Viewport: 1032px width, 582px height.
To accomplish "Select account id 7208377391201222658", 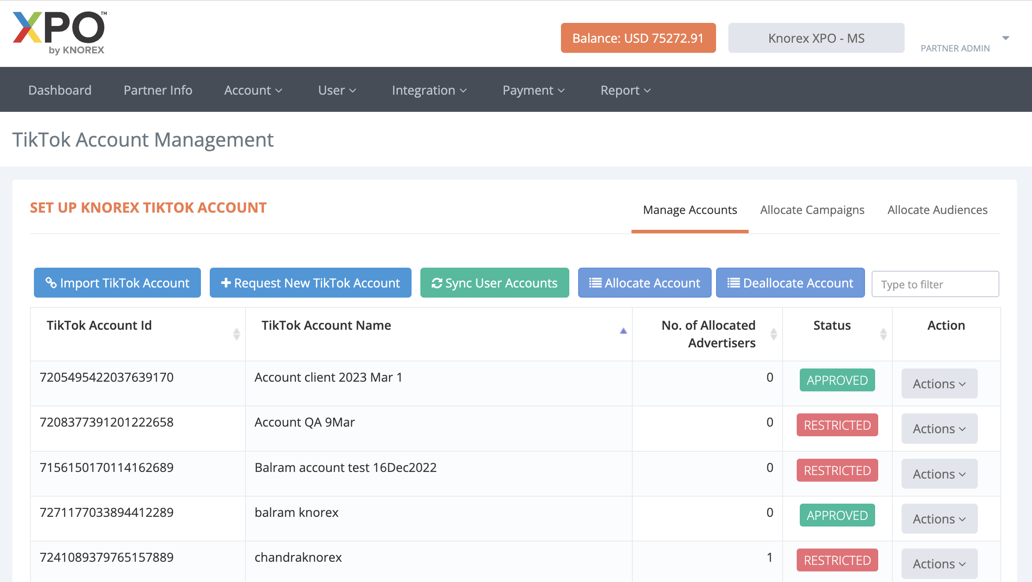I will [107, 422].
